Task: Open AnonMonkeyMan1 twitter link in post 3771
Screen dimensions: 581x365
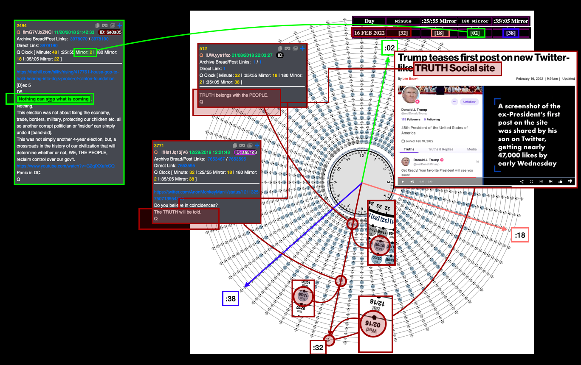Action: tap(206, 195)
